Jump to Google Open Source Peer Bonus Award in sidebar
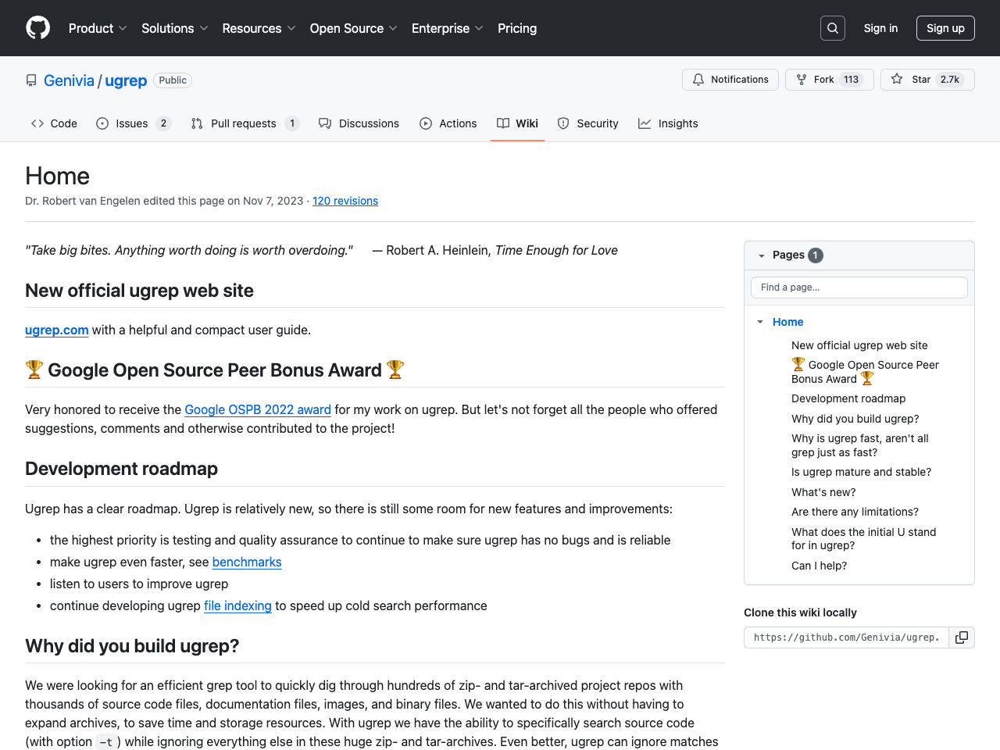Screen dimensions: 1000x750 pos(866,372)
